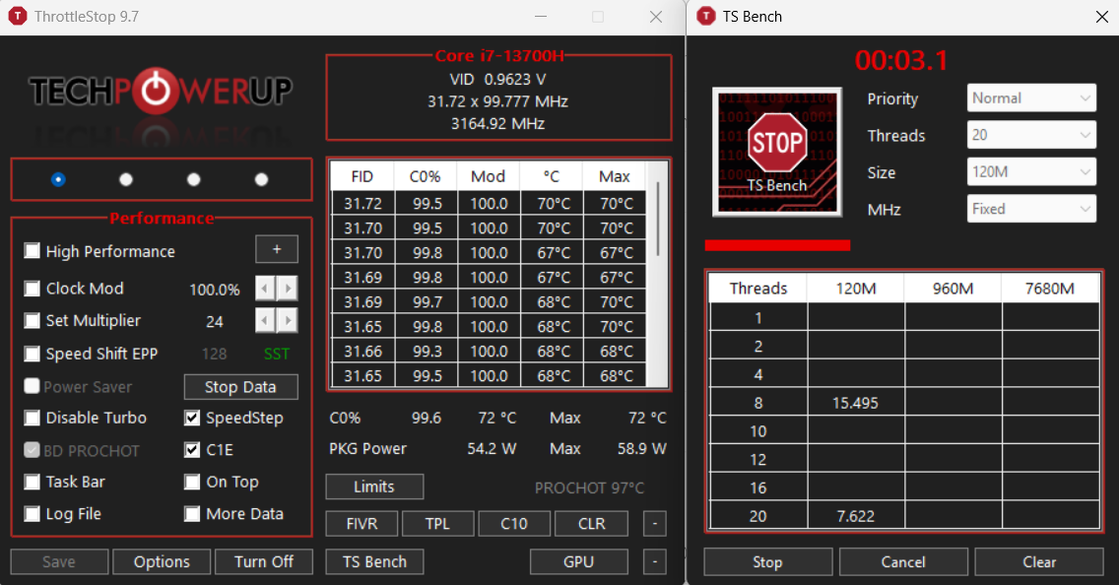The width and height of the screenshot is (1119, 585).
Task: Click the PROCHOT 97°C label
Action: pyautogui.click(x=589, y=487)
